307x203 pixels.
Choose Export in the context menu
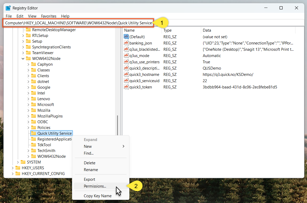click(101, 179)
